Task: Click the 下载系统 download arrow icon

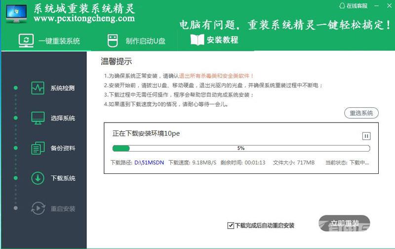Action: click(x=38, y=178)
